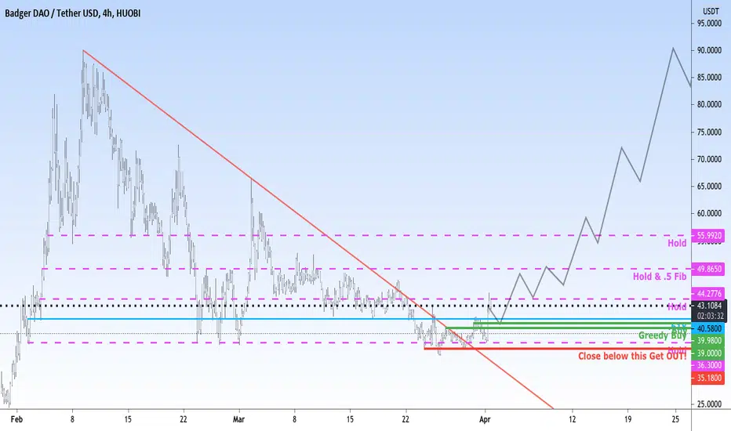The image size is (731, 431).
Task: Click the 80.0000 price axis tick
Action: tap(709, 104)
